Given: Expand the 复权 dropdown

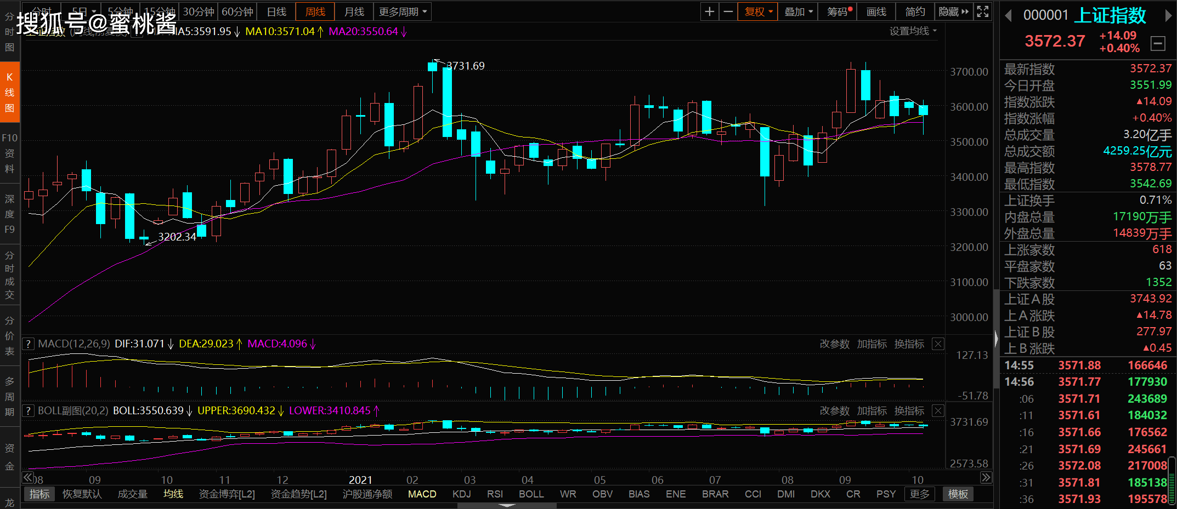Looking at the screenshot, I should pyautogui.click(x=758, y=12).
